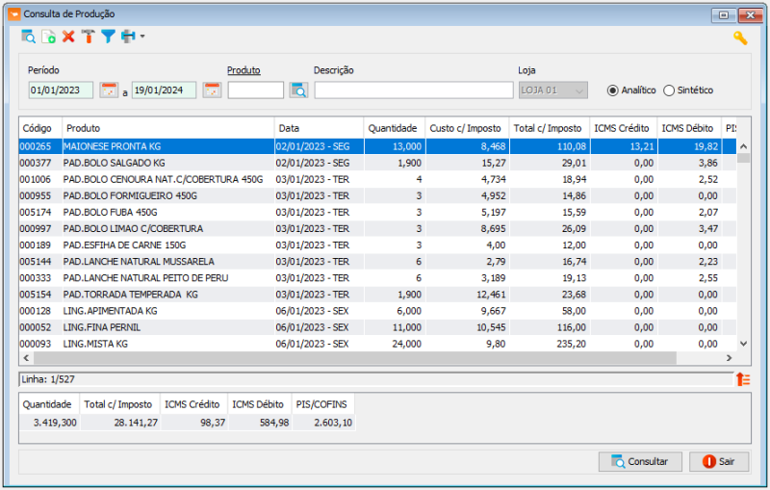The height and width of the screenshot is (490, 770).
Task: Select row PAD.BOLO SALGADO KG
Action: pos(377,163)
